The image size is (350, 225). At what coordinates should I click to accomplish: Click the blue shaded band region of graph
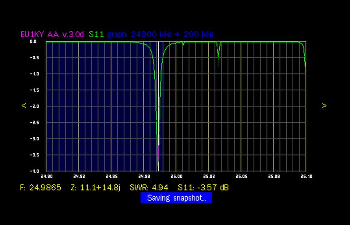tap(97, 106)
